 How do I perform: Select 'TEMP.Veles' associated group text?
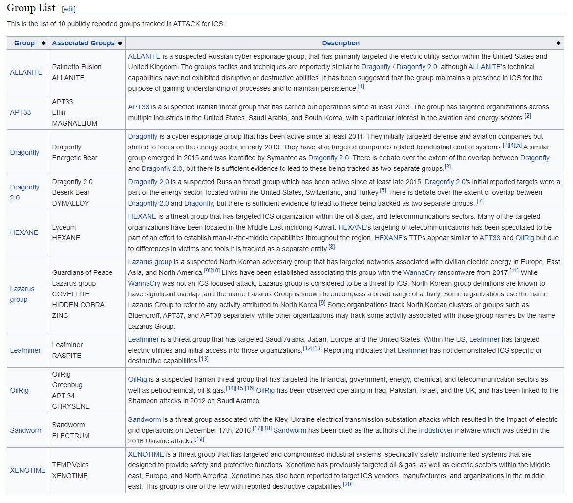pyautogui.click(x=70, y=465)
